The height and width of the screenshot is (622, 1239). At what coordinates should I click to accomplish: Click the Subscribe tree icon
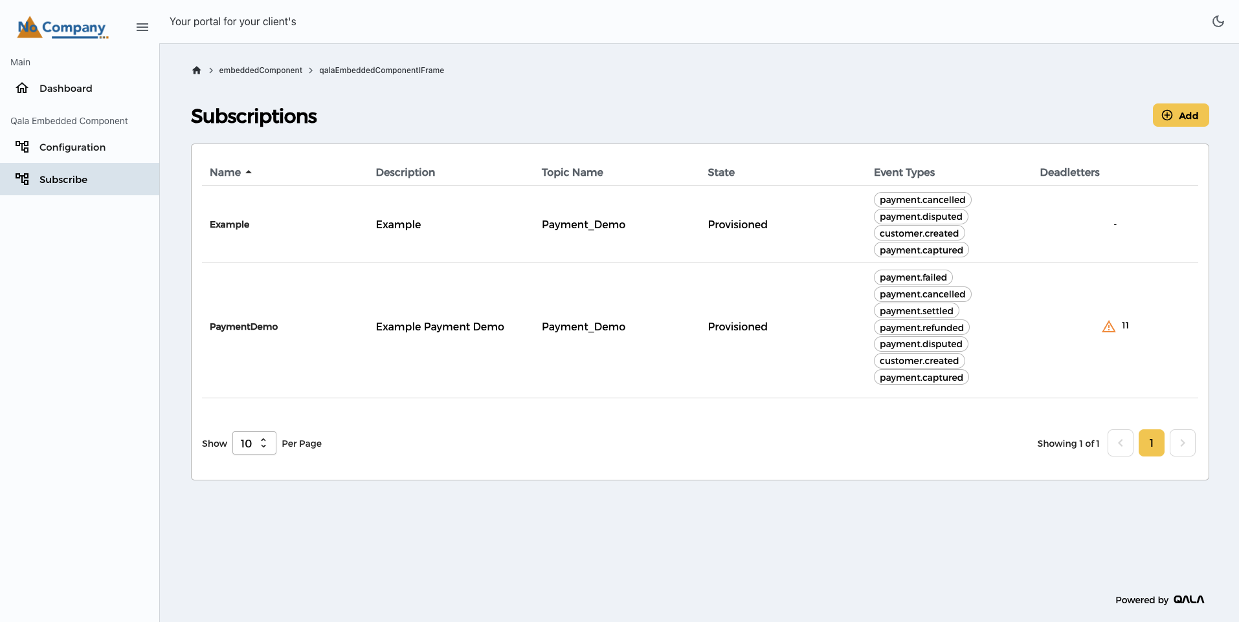coord(22,179)
